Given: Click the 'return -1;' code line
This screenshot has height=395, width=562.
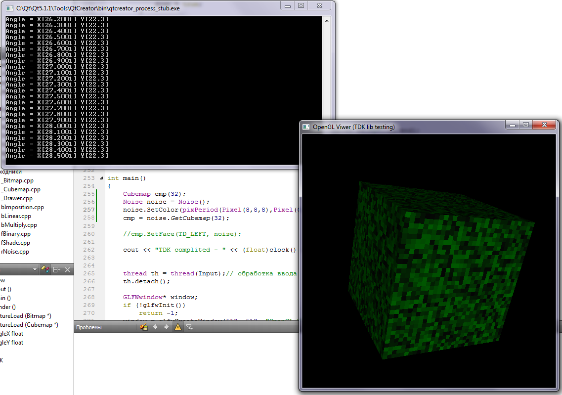Looking at the screenshot, I should (158, 313).
